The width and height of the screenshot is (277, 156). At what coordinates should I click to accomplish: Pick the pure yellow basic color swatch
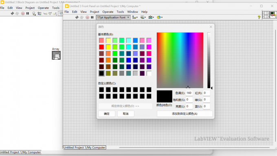click(108, 47)
